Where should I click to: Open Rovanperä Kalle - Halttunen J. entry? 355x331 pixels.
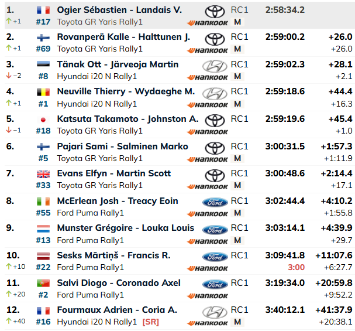[123, 37]
